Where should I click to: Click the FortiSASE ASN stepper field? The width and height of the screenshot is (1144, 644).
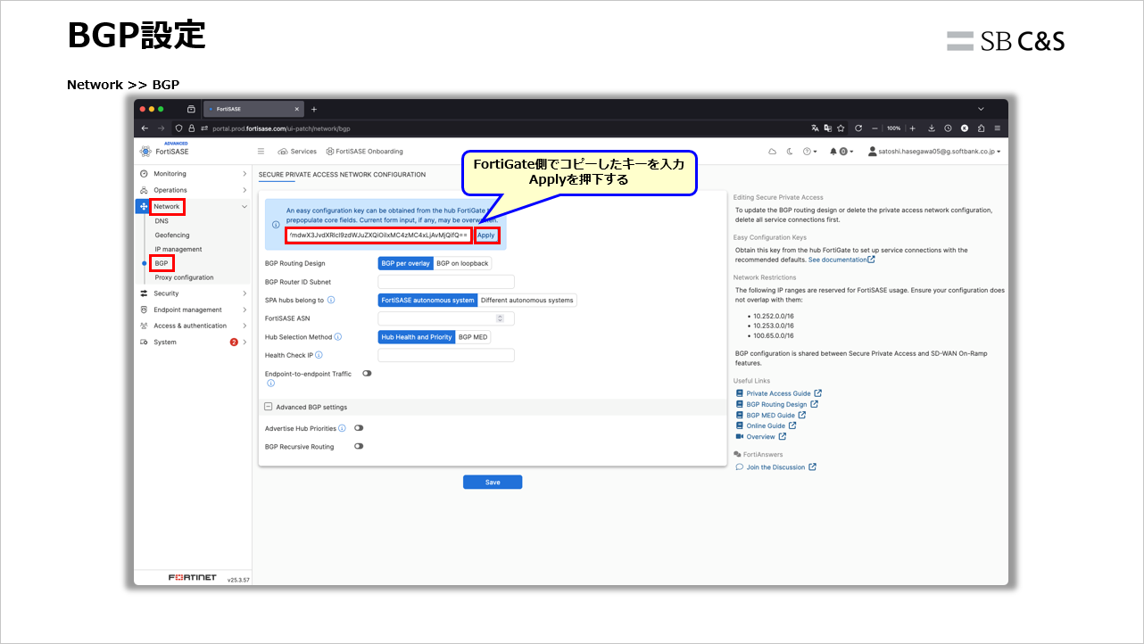(446, 318)
